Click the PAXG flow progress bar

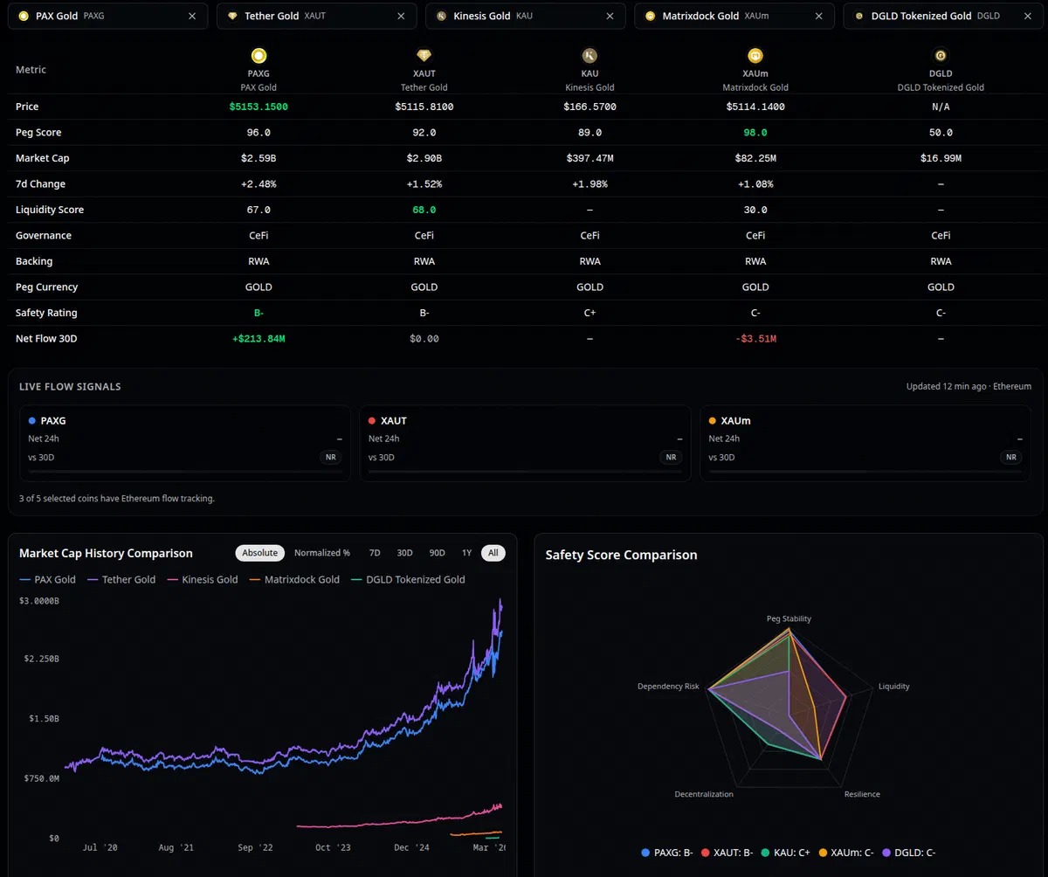(184, 472)
